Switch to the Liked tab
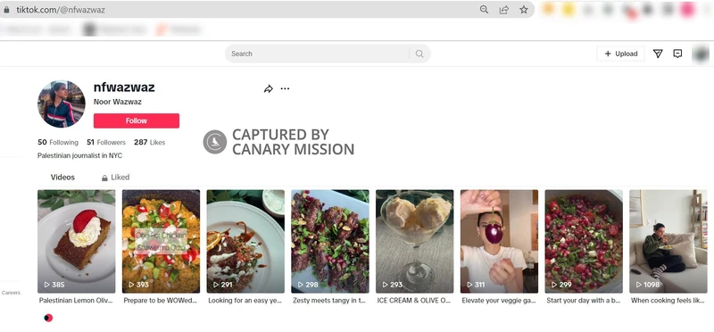Viewport: 714px width, 332px height. click(x=116, y=178)
